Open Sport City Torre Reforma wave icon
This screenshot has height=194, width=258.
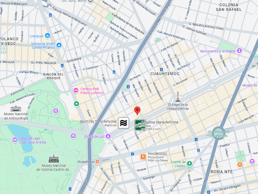[123, 123]
